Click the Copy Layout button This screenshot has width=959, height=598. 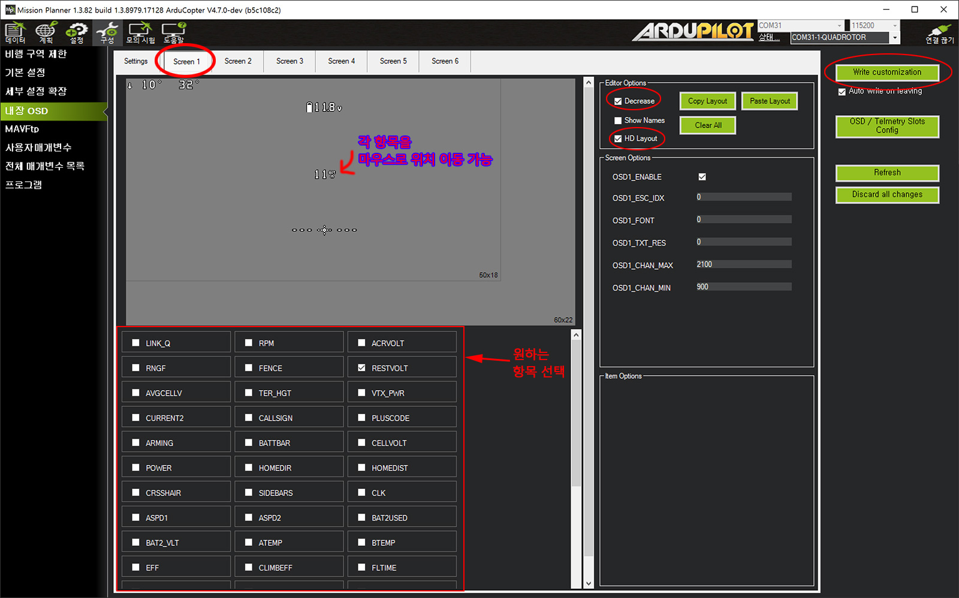click(707, 101)
